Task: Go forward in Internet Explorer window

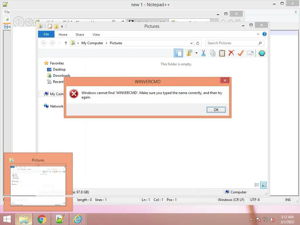Action: click(29, 22)
